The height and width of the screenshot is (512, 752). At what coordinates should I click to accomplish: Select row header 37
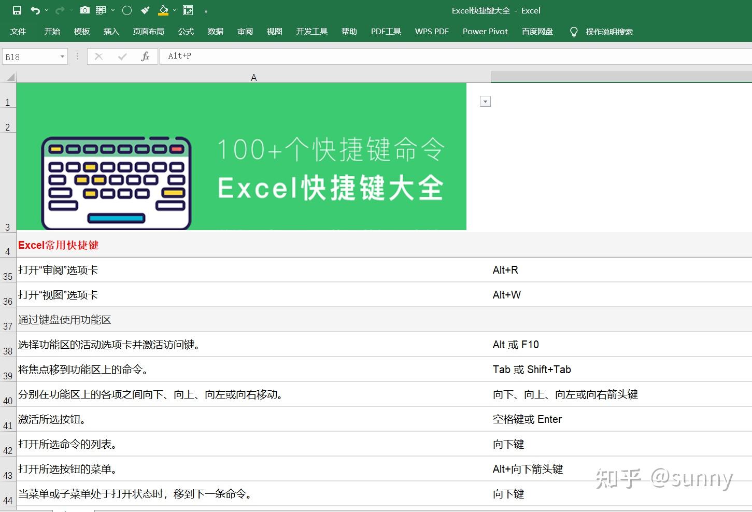tap(8, 320)
